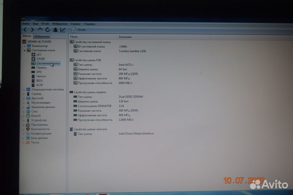Click the Мультимедиа speaker icon

tap(28, 102)
